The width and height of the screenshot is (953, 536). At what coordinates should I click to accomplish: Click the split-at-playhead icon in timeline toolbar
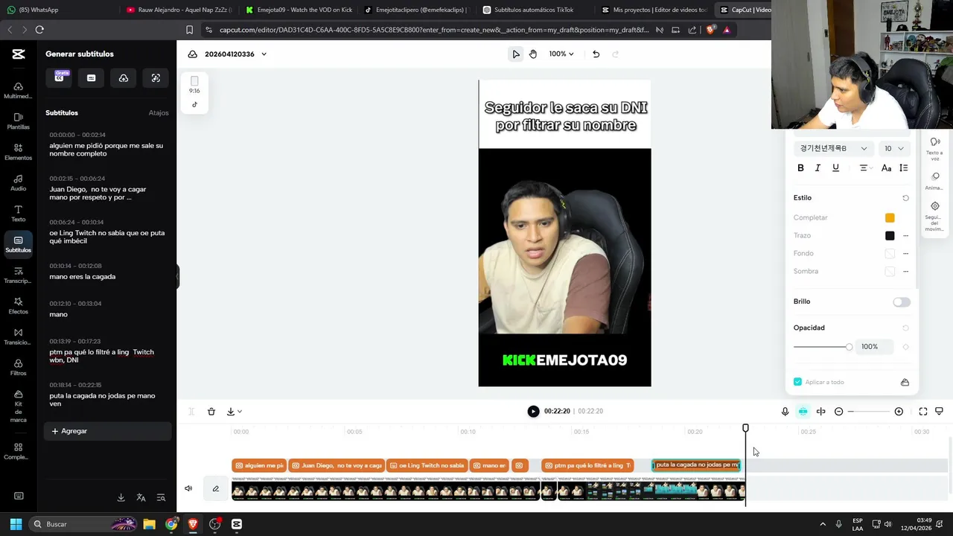tap(820, 411)
